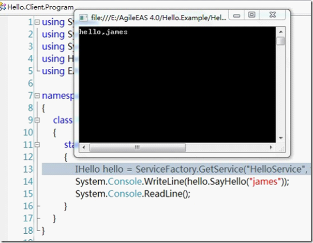Click the console vertical scrollbar thumb
The width and height of the screenshot is (313, 243).
pyautogui.click(x=280, y=41)
